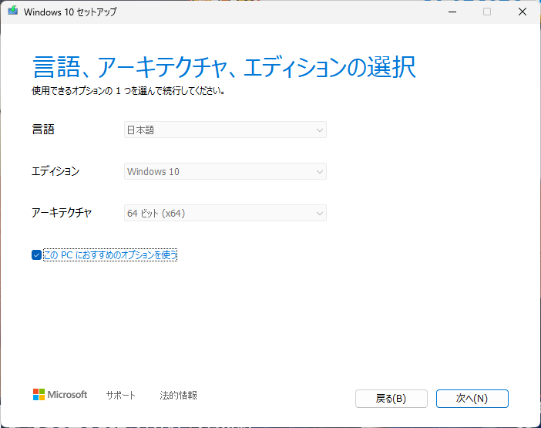Click the 戻る(B) button
This screenshot has height=428, width=541.
pyautogui.click(x=391, y=399)
